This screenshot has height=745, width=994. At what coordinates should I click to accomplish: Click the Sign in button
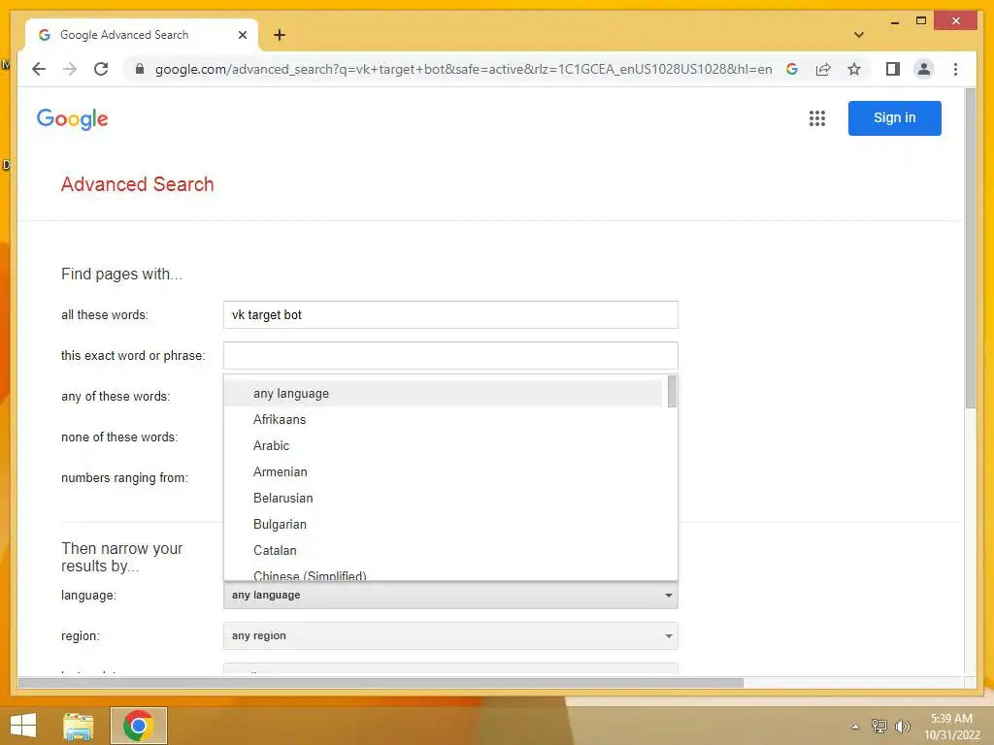(x=894, y=117)
